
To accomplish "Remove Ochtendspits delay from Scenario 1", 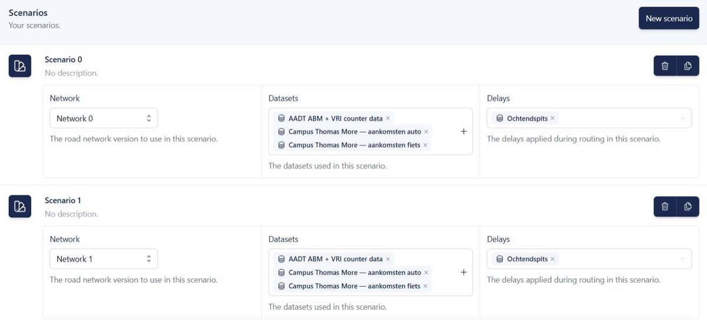I will [x=553, y=259].
